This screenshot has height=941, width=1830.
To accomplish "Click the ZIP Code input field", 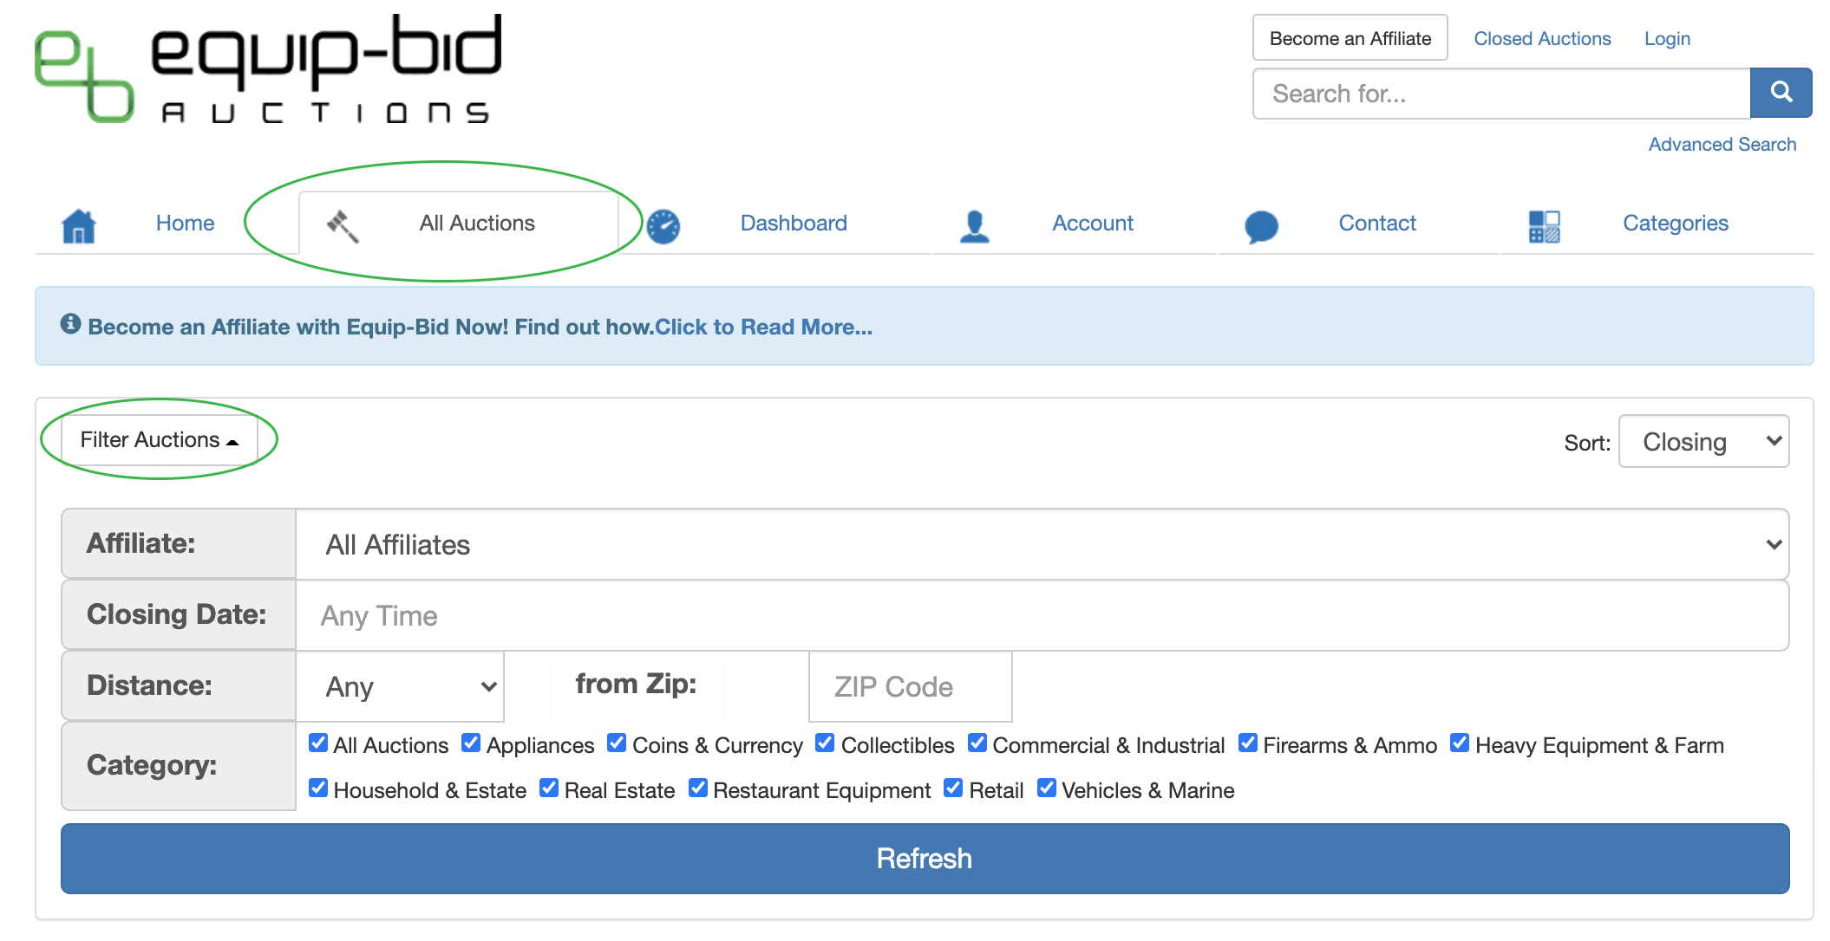I will coord(910,686).
